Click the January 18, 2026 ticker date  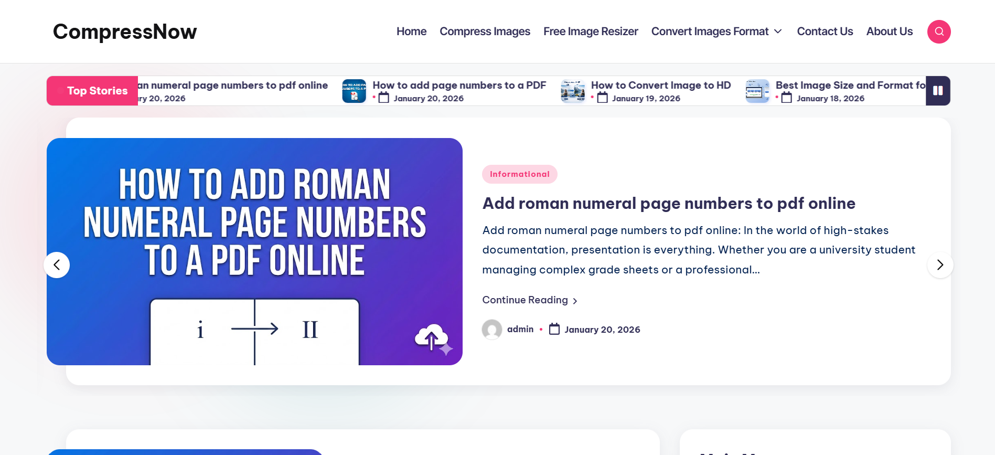pos(830,98)
